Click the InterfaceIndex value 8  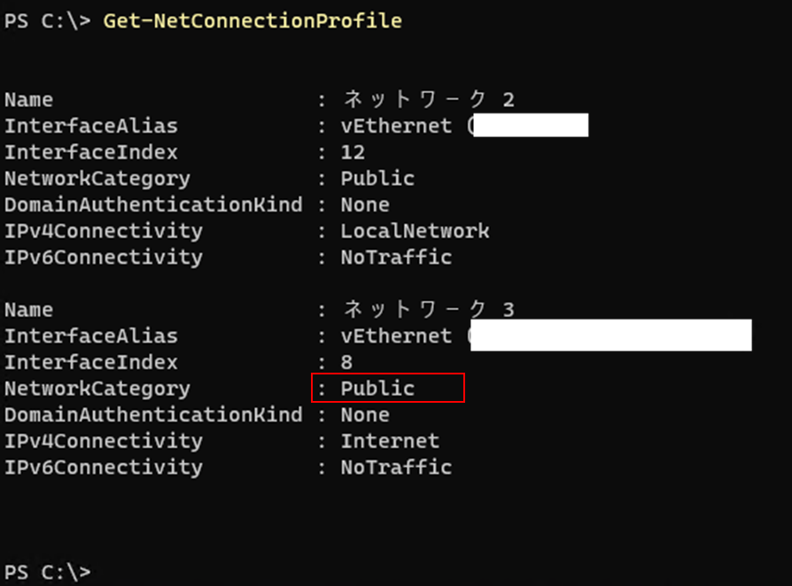(x=346, y=362)
